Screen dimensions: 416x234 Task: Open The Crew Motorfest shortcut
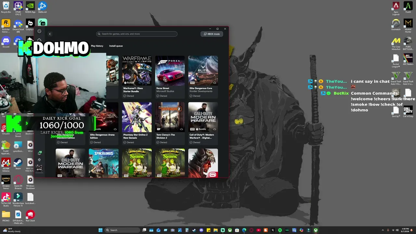coord(396,44)
